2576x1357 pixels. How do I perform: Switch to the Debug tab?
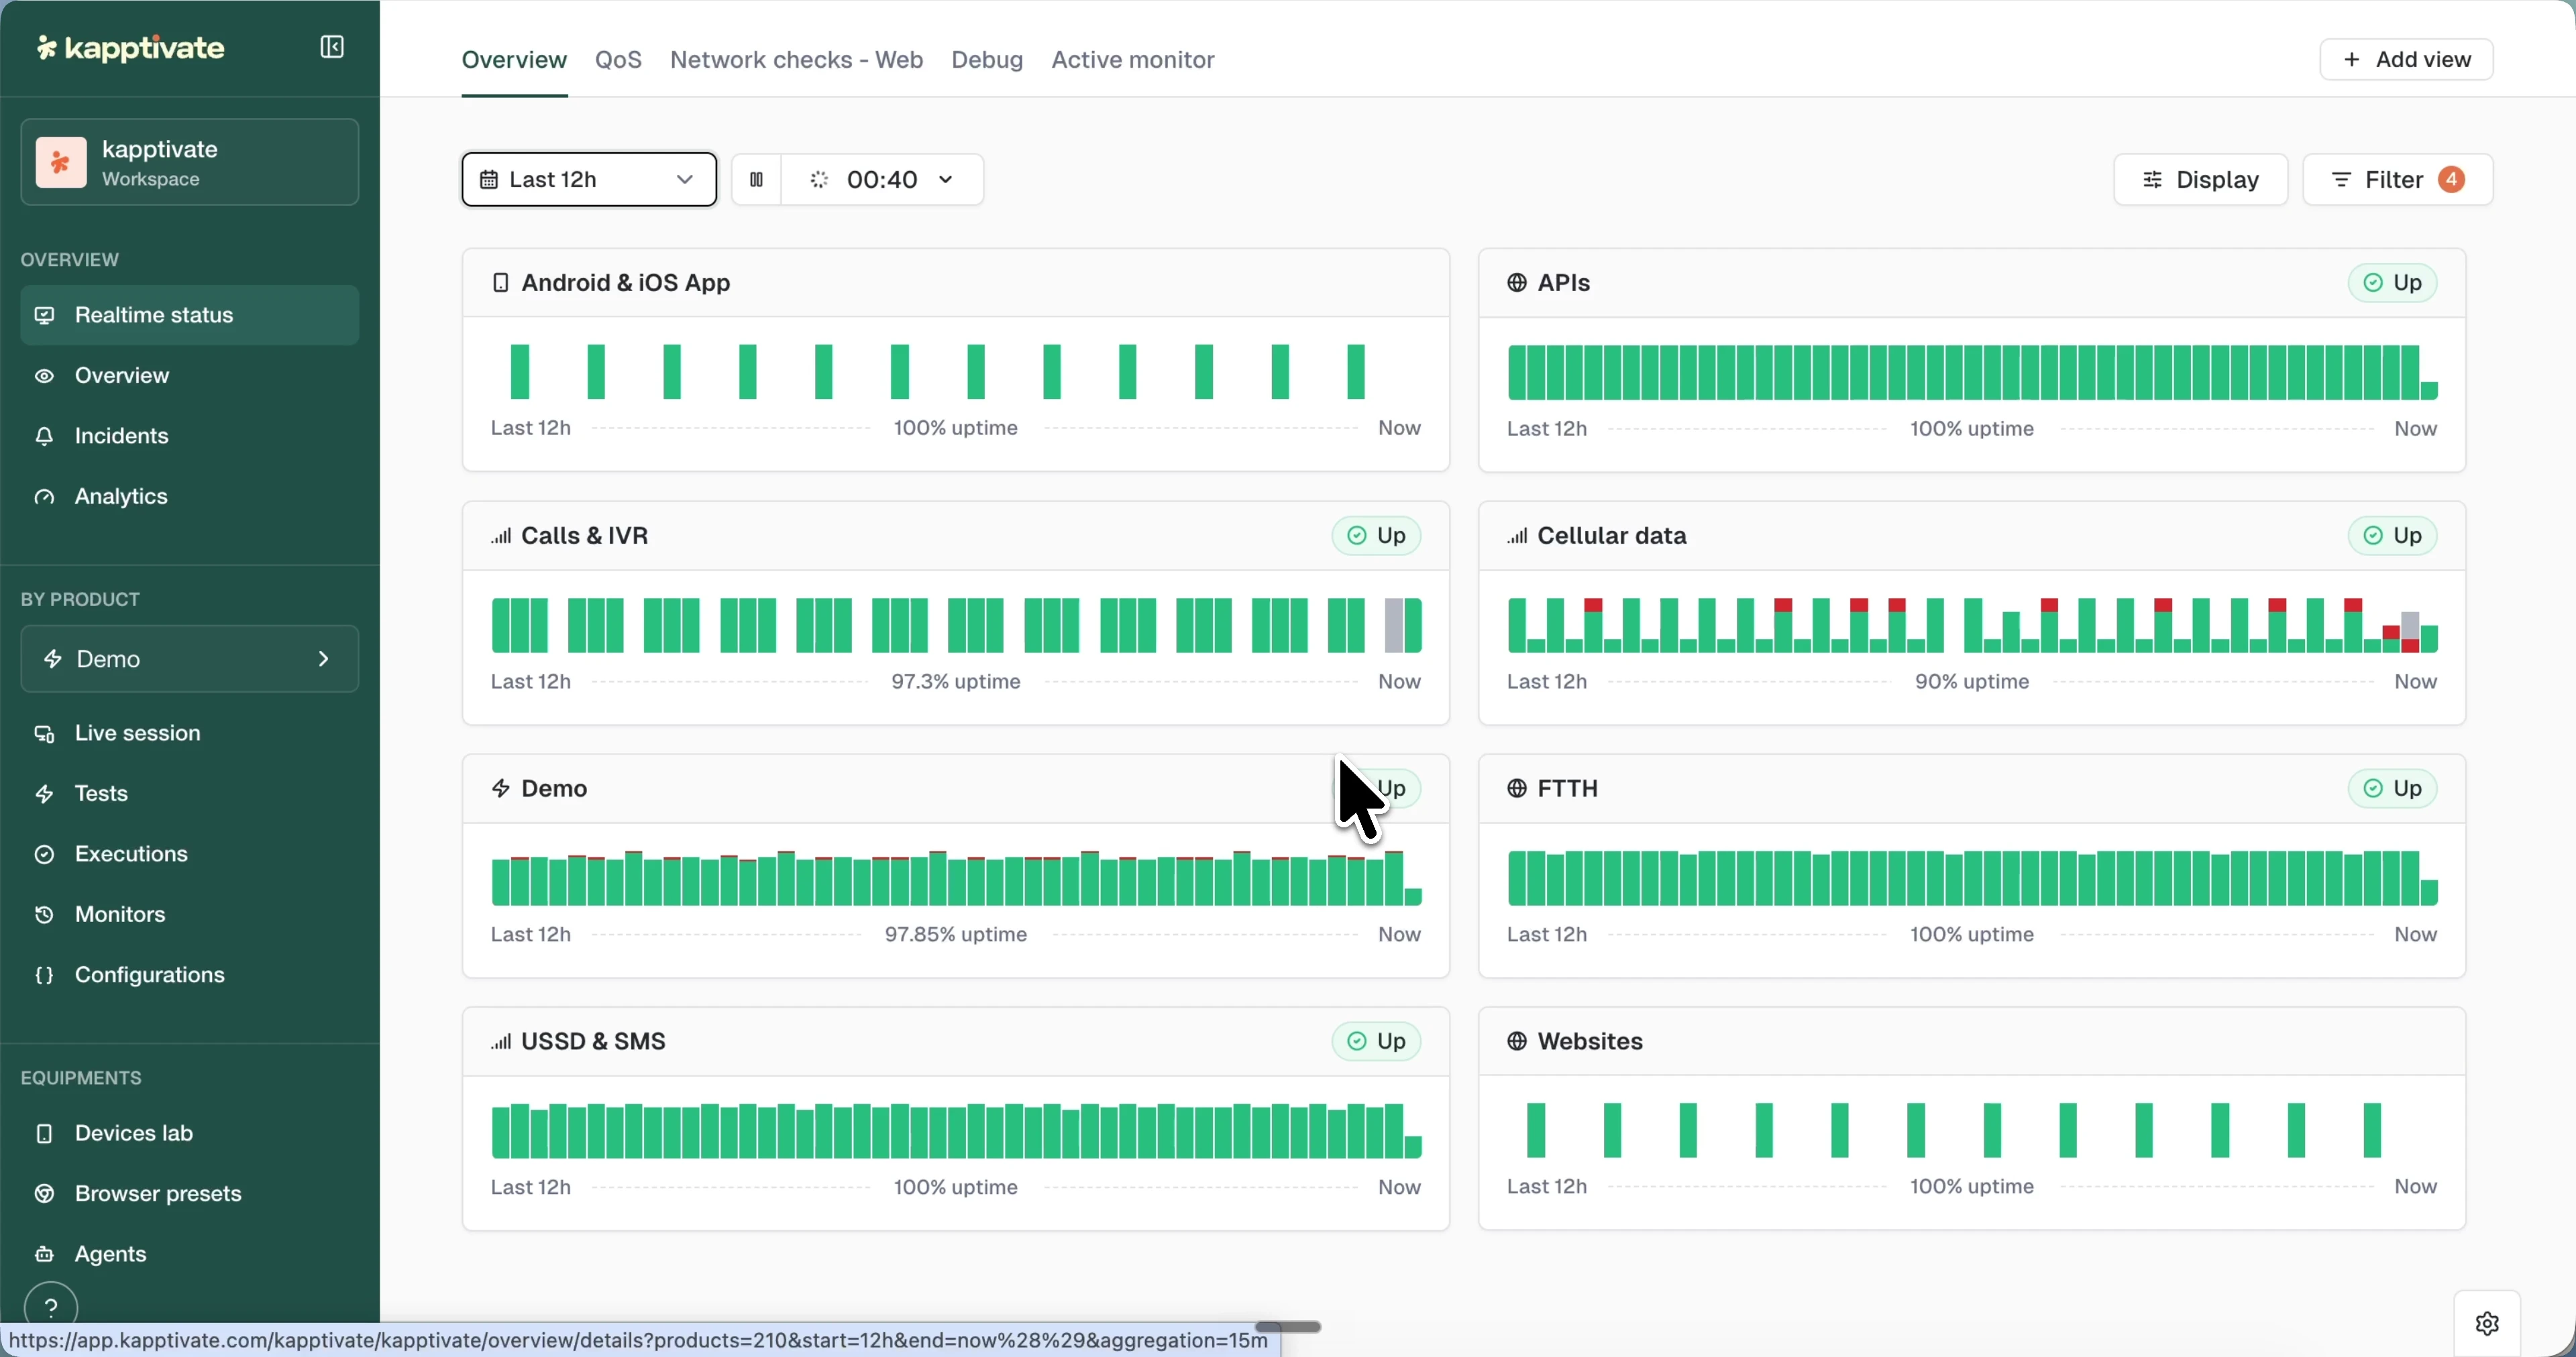(987, 60)
